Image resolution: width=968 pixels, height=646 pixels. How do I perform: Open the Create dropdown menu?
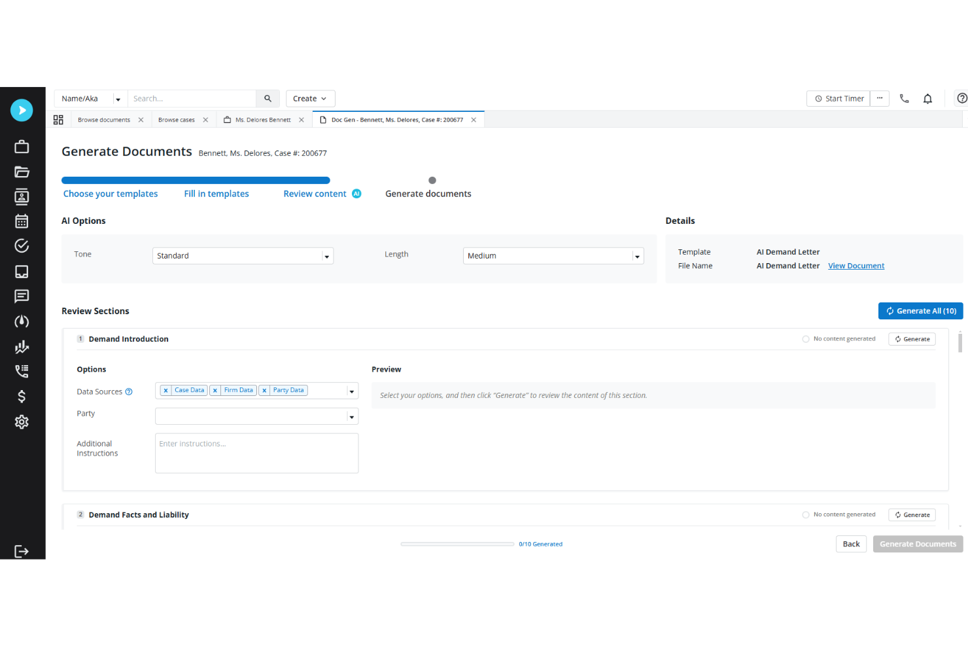311,99
